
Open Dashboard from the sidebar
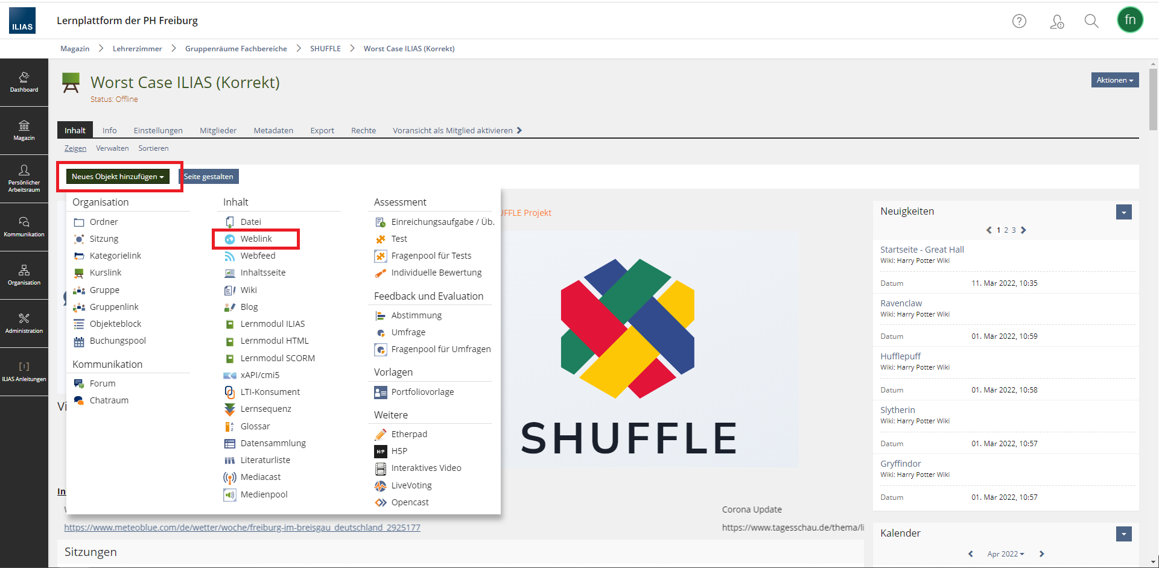coord(24,82)
